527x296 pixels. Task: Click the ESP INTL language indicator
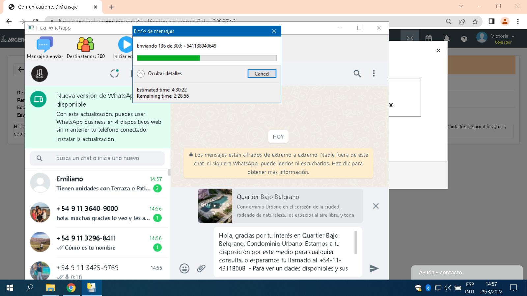tap(470, 288)
